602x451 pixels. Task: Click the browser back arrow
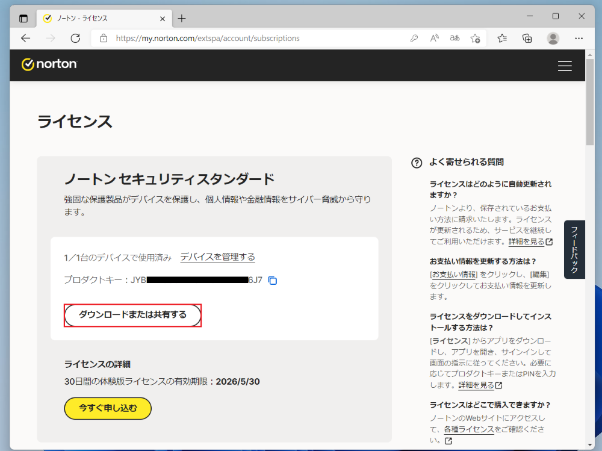(x=26, y=38)
